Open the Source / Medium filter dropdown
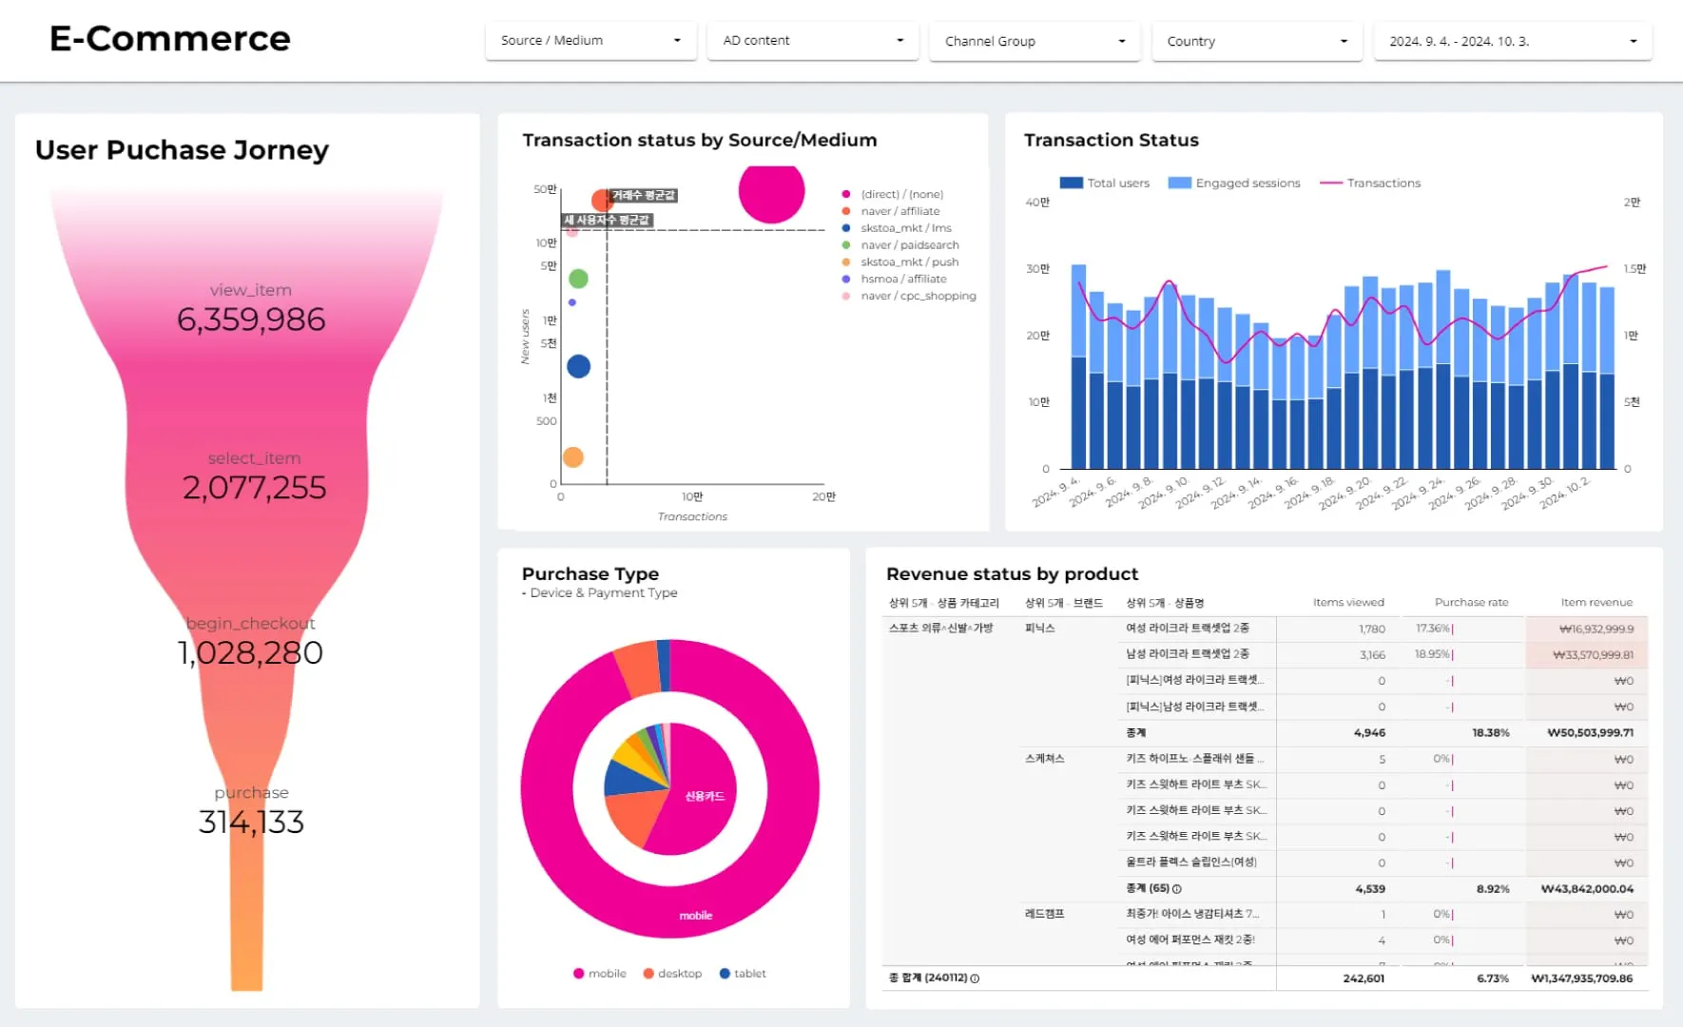This screenshot has height=1027, width=1683. tap(590, 41)
